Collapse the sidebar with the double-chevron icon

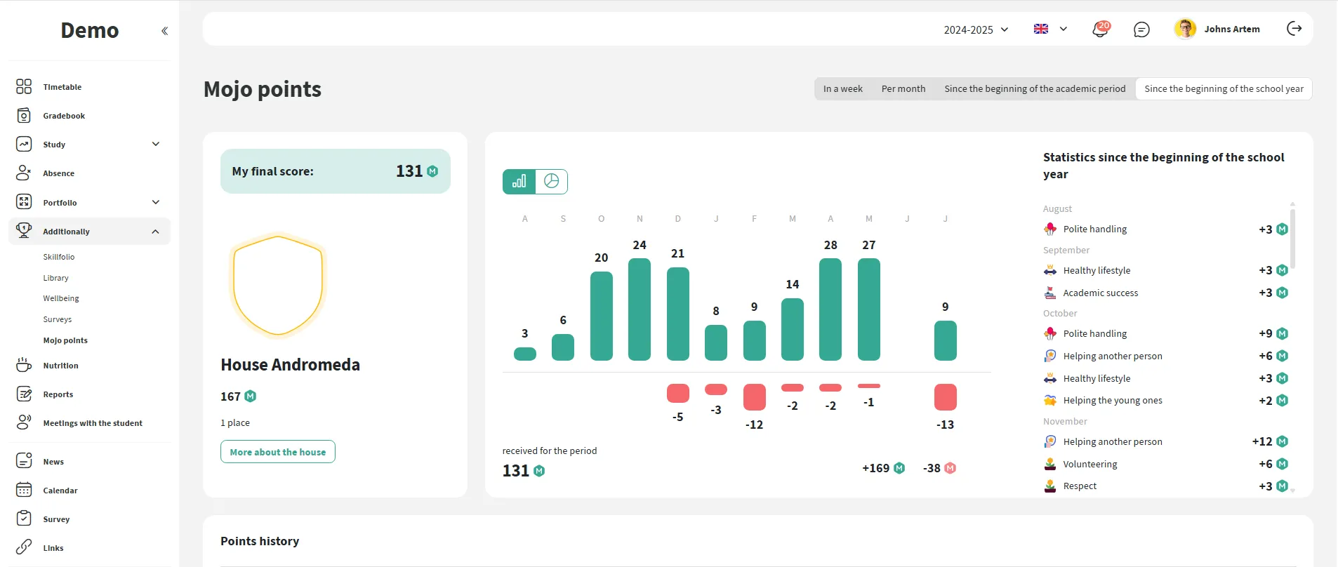click(x=164, y=31)
